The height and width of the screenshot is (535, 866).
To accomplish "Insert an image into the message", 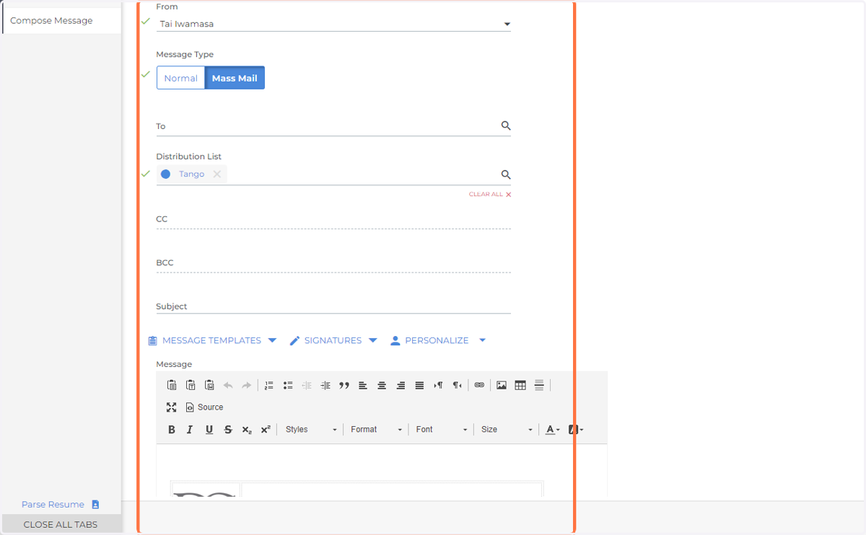I will click(502, 385).
